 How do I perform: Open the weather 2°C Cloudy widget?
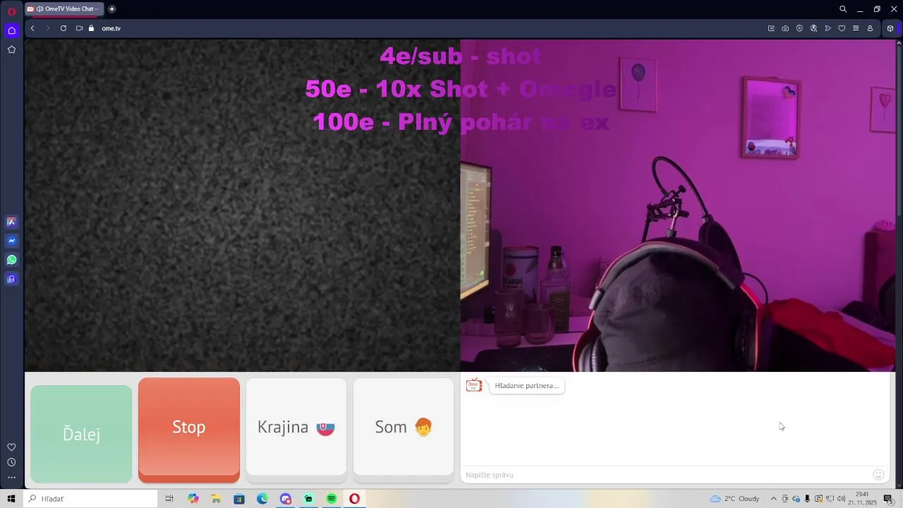(734, 499)
